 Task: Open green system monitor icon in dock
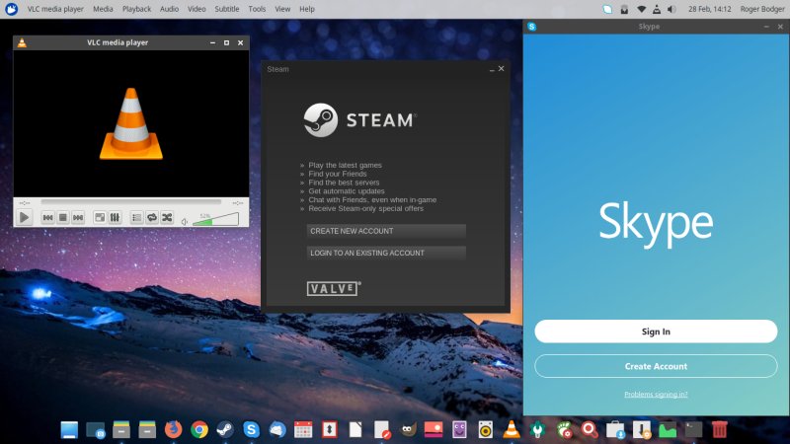point(668,430)
